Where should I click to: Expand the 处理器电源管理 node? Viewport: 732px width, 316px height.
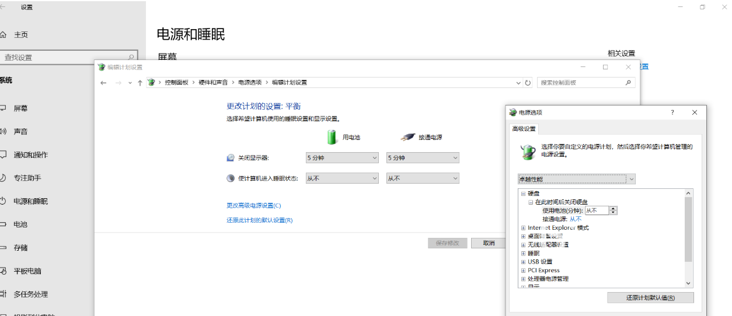click(523, 279)
